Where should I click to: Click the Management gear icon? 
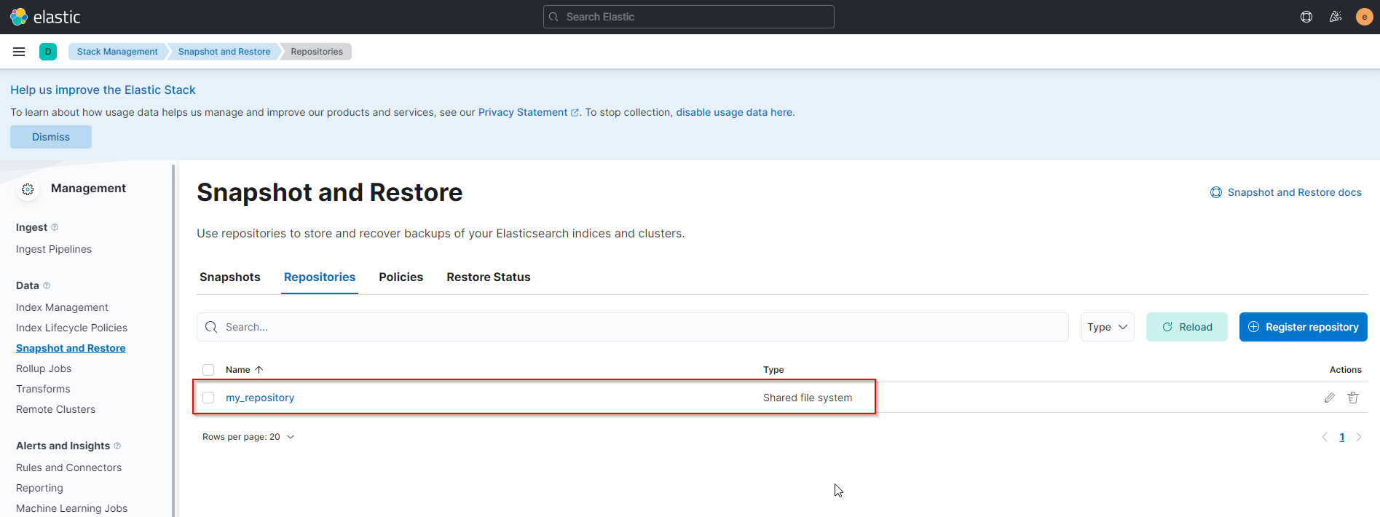[x=28, y=189]
